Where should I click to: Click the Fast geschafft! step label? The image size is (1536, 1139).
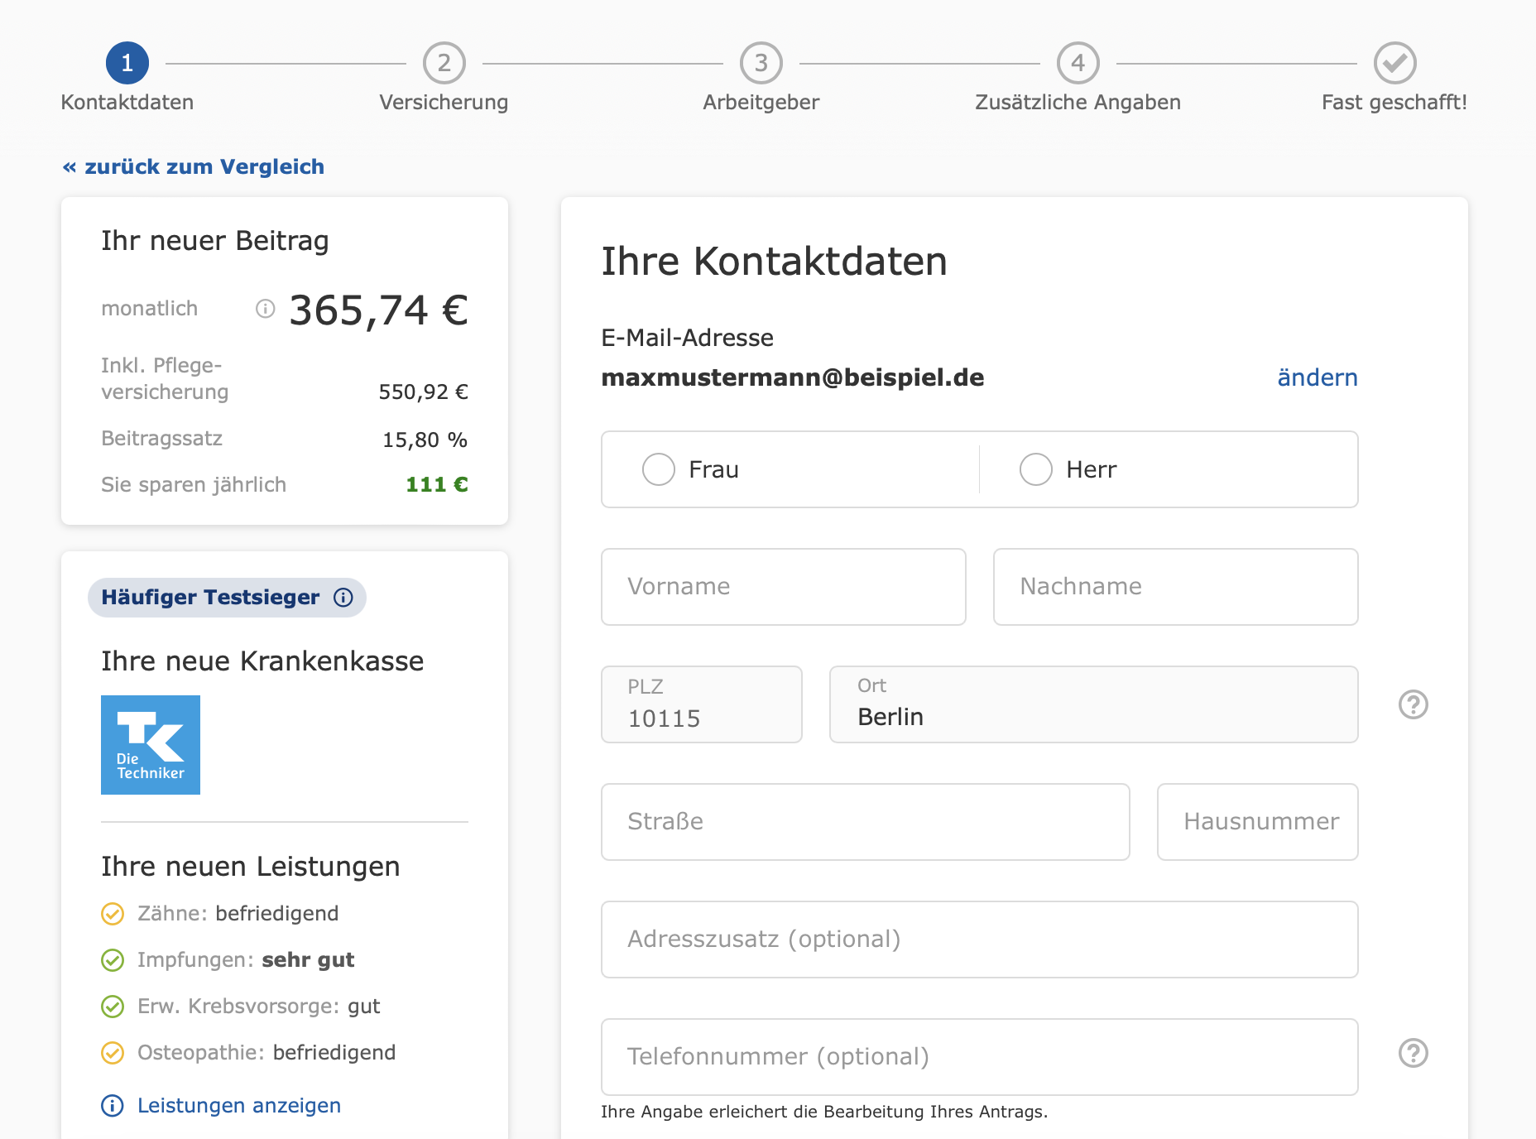1394,103
